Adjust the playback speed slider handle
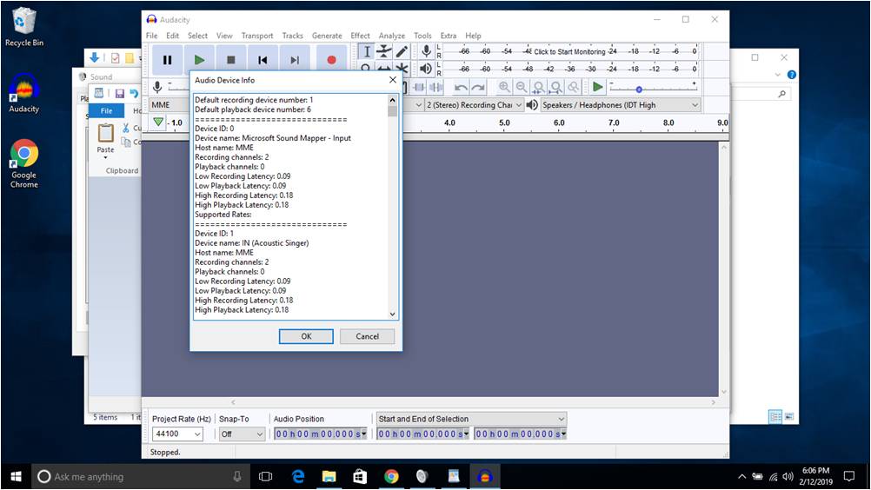The height and width of the screenshot is (490, 871). point(639,89)
